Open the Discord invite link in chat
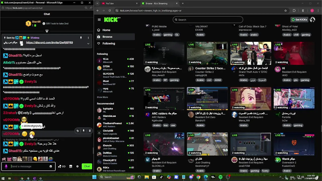 (49, 42)
